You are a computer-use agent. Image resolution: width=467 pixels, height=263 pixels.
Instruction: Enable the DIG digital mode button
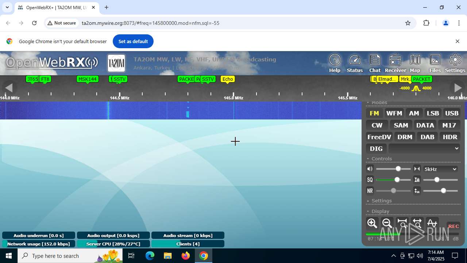pos(376,149)
